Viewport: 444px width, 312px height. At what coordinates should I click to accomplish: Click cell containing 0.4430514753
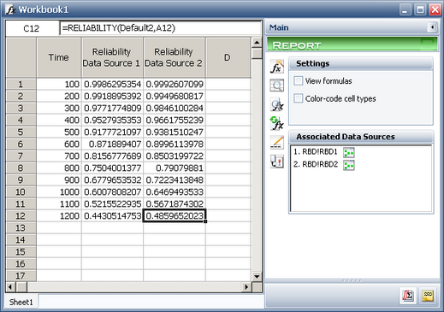(x=112, y=215)
